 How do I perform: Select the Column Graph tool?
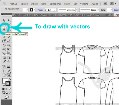click(x=9, y=66)
